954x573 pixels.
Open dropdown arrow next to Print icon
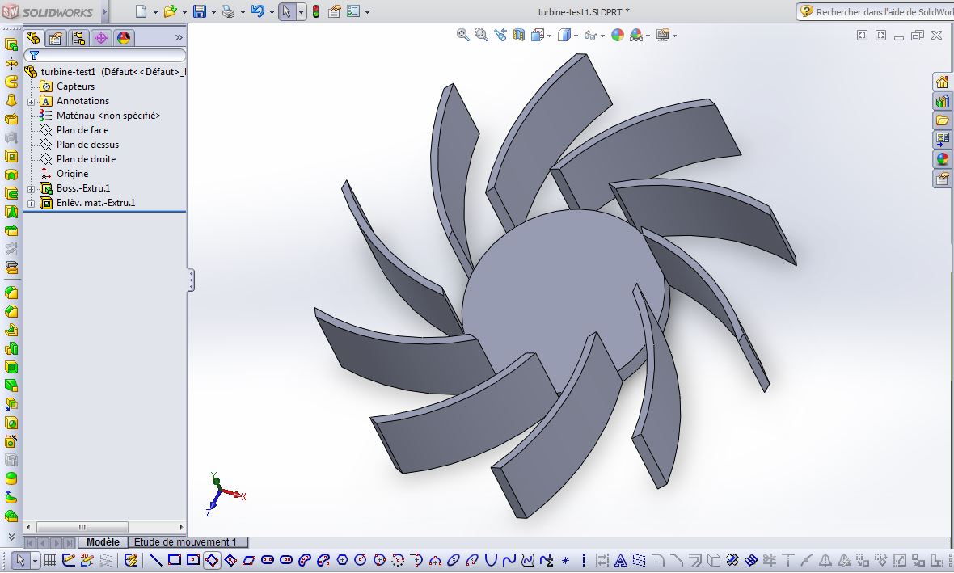pos(243,12)
